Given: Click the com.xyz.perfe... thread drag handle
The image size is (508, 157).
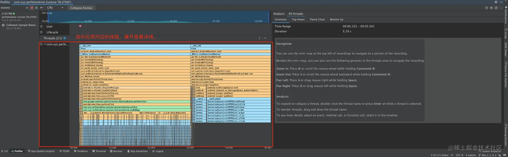Looking at the screenshot, I should point(41,44).
